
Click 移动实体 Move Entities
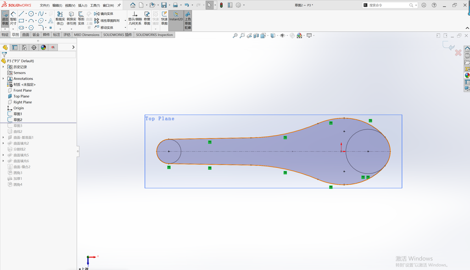pyautogui.click(x=104, y=28)
